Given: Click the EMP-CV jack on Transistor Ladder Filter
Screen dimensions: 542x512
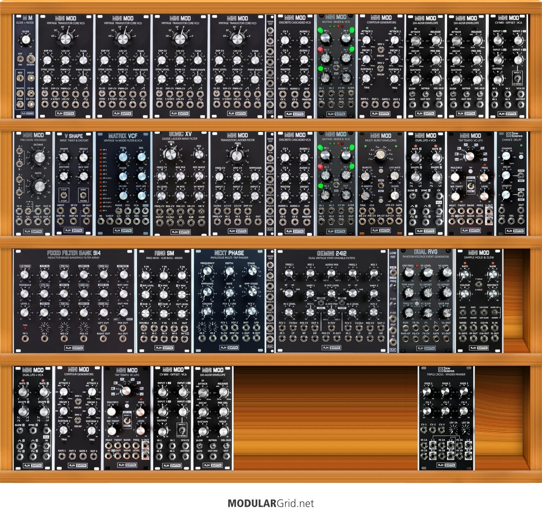Looking at the screenshot, I should [248, 211].
